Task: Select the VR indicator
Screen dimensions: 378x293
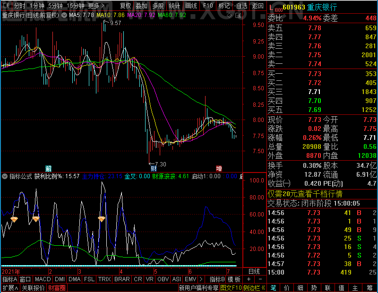Action: 149,279
